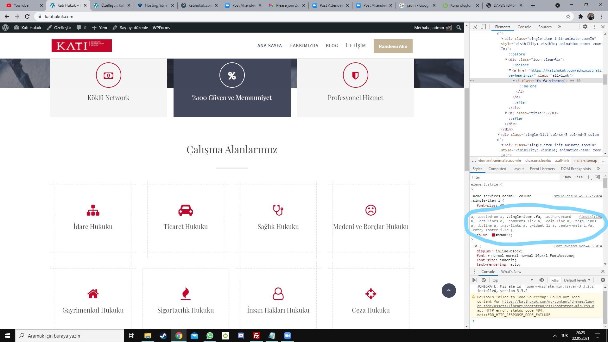Click the clear console icon
The image size is (608, 342).
click(x=484, y=280)
